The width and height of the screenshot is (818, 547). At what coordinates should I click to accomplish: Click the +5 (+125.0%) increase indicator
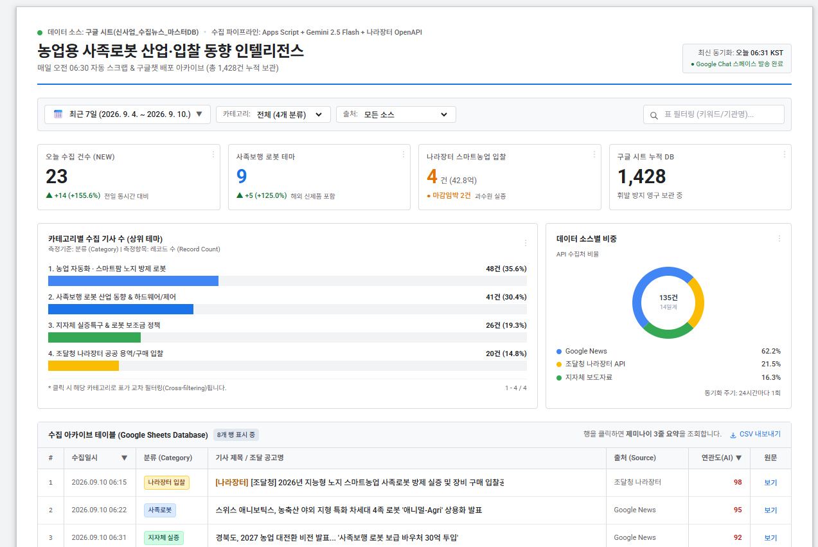point(262,195)
